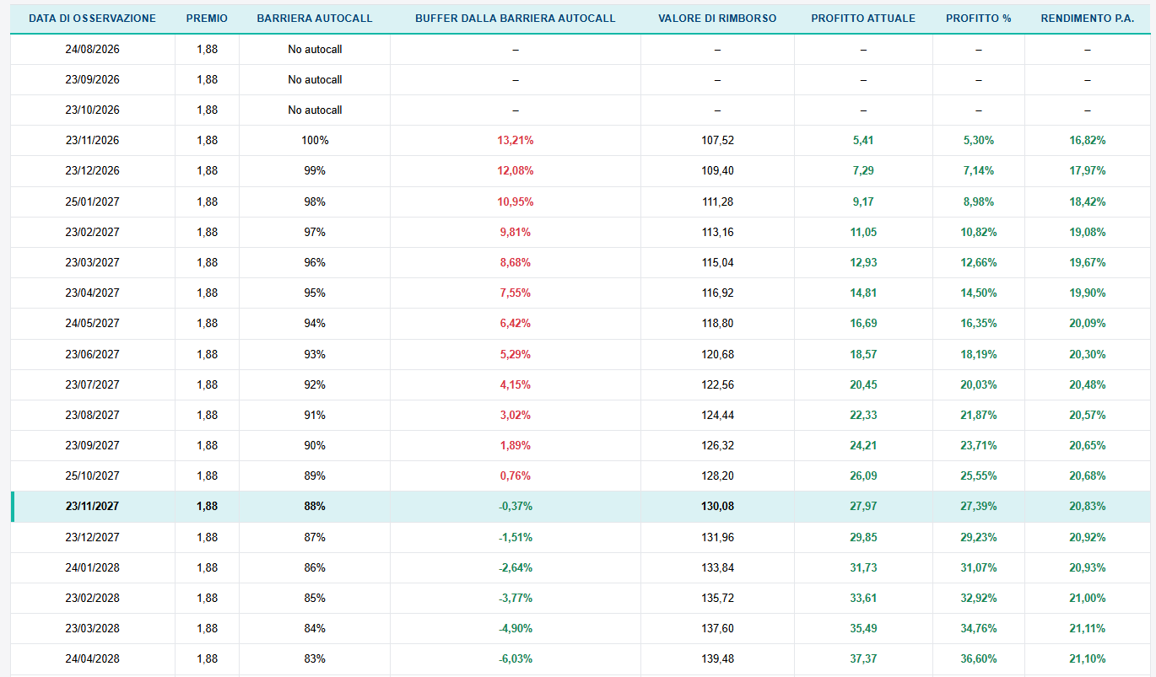The height and width of the screenshot is (677, 1156).
Task: Click the 1,88 premium in the 23/09/2026 row
Action: coord(207,79)
